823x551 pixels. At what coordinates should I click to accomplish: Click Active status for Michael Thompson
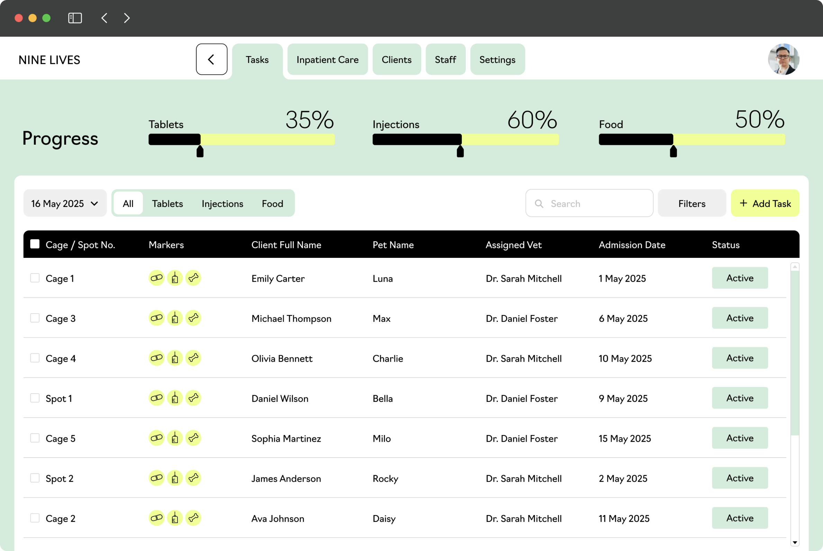(x=740, y=318)
